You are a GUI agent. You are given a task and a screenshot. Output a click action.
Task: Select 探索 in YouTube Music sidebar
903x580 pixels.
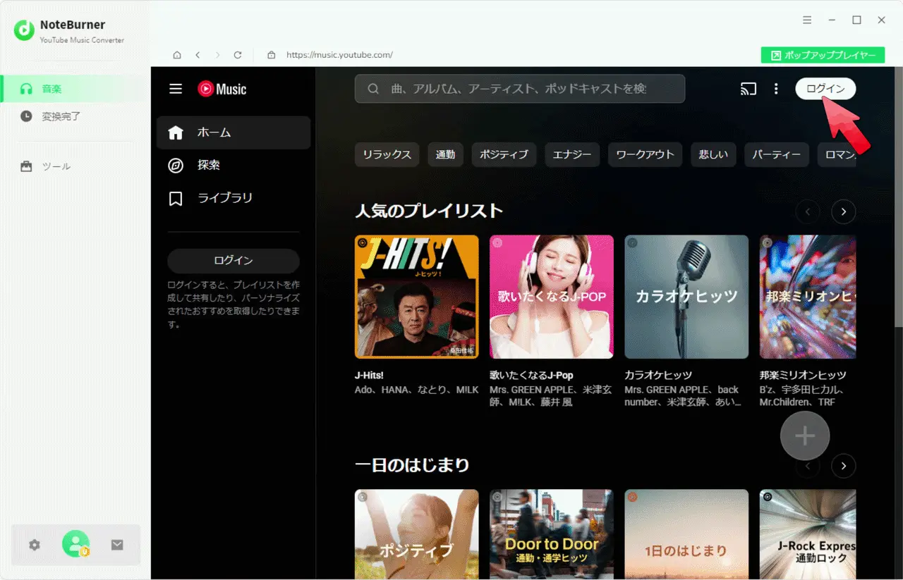[234, 166]
